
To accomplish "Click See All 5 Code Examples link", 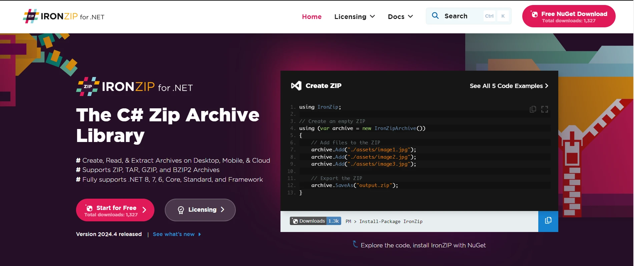I will tap(509, 86).
